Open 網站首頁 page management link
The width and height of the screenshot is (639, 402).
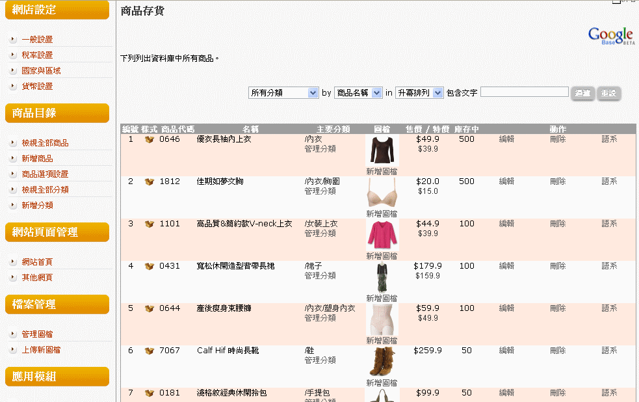[37, 262]
